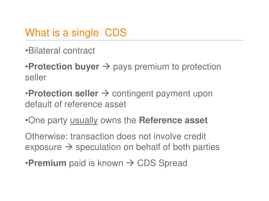Click the bold 'Protection buyer' text
The image size is (269, 201).
(x=64, y=66)
